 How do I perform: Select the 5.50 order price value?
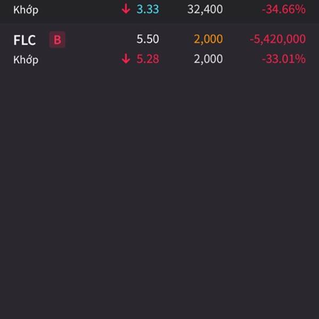pos(148,39)
